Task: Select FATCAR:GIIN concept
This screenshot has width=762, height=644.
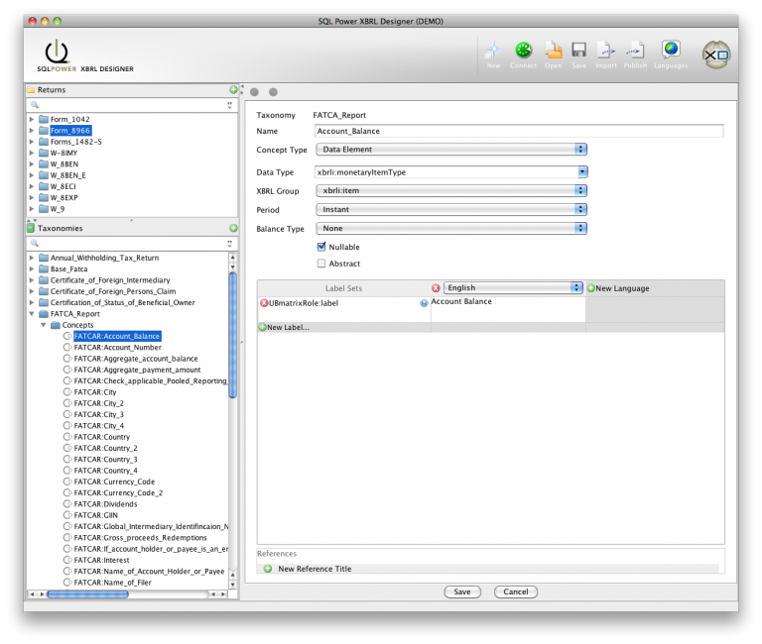Action: [95, 515]
